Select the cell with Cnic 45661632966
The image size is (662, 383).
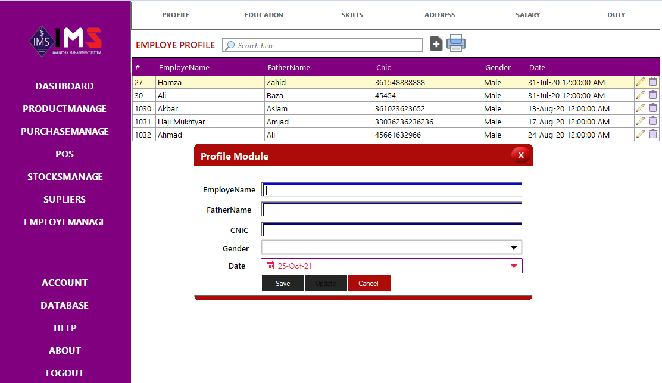click(x=427, y=135)
